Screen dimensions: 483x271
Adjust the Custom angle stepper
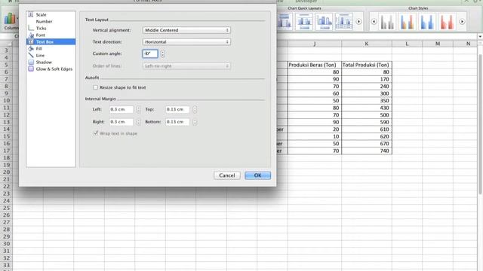coord(163,53)
